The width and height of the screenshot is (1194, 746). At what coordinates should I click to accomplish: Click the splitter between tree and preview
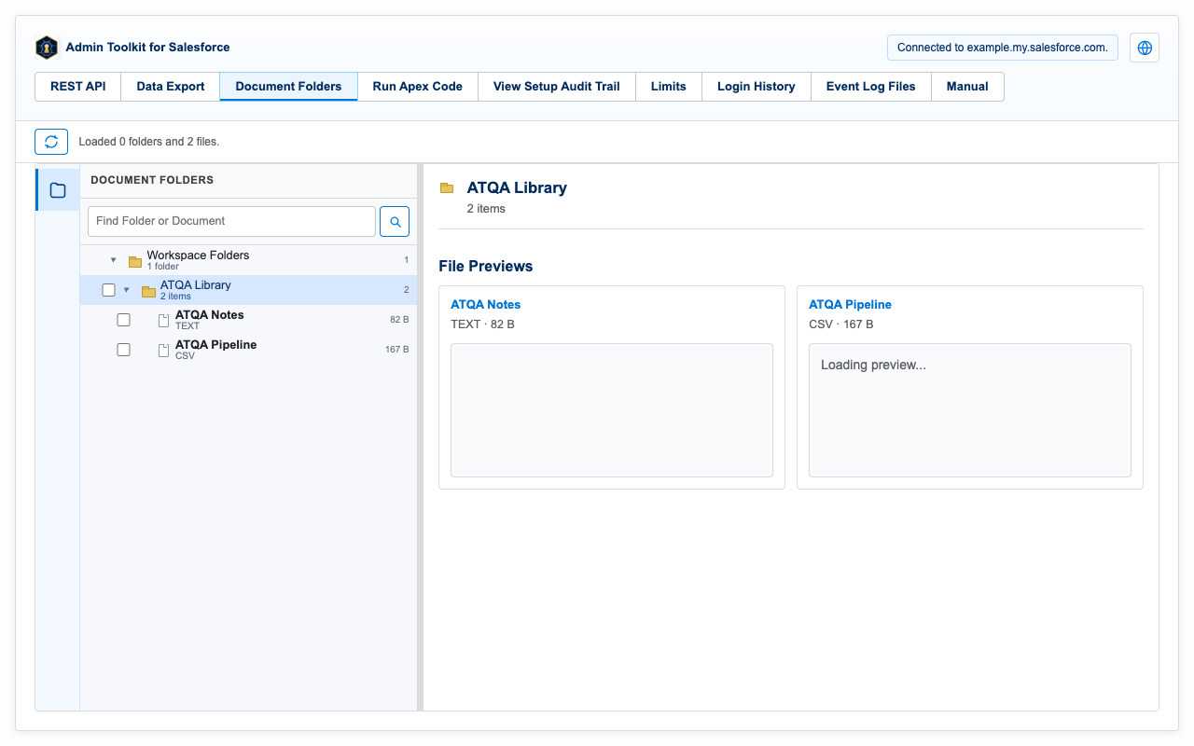420,437
